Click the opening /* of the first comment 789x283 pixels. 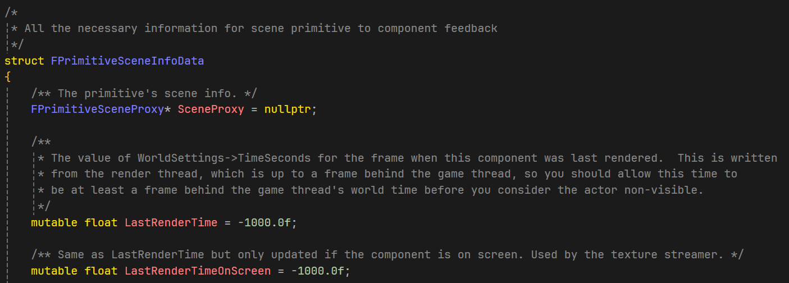tap(11, 12)
